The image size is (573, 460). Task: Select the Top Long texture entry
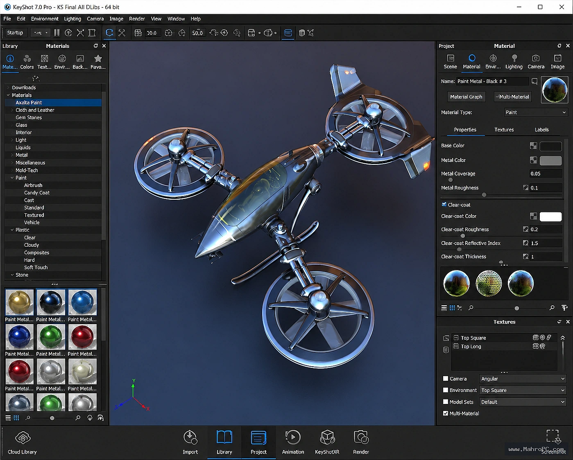click(x=471, y=347)
